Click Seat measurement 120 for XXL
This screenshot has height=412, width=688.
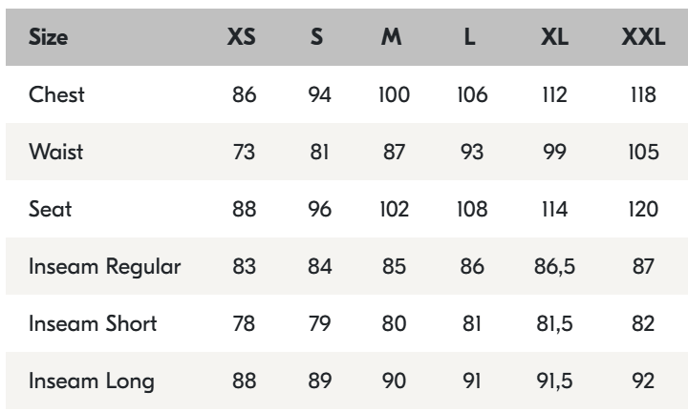(643, 210)
